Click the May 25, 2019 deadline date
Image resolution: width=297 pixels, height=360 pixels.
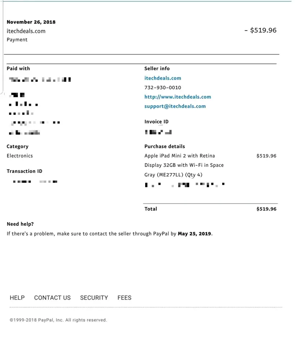tap(195, 234)
